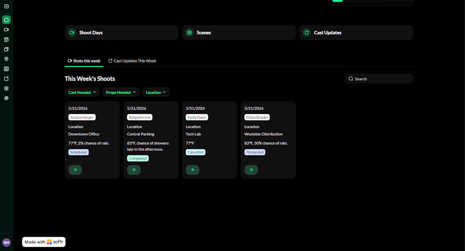Screen dimensions: 465x251
Task: Open Ethan Brooks shoot details arrow
Action: 251,170
